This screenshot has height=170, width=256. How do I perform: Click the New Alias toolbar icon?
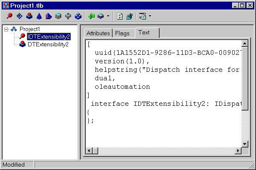pos(49,17)
